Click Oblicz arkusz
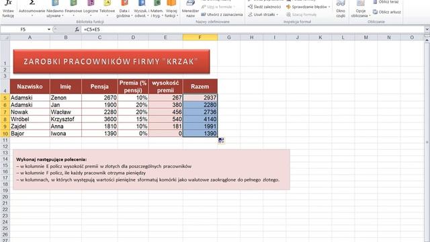Screen dimensions: 430x242 click(x=387, y=12)
